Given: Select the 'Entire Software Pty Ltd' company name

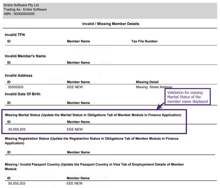Looking at the screenshot, I should click(x=21, y=5).
